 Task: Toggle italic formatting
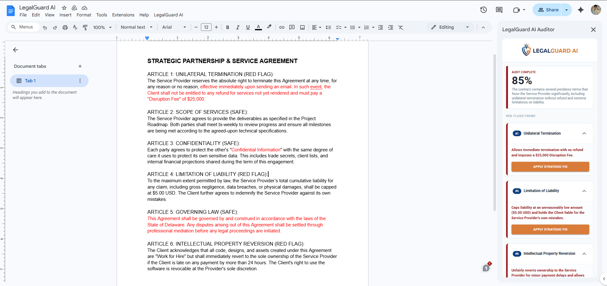[x=238, y=27]
